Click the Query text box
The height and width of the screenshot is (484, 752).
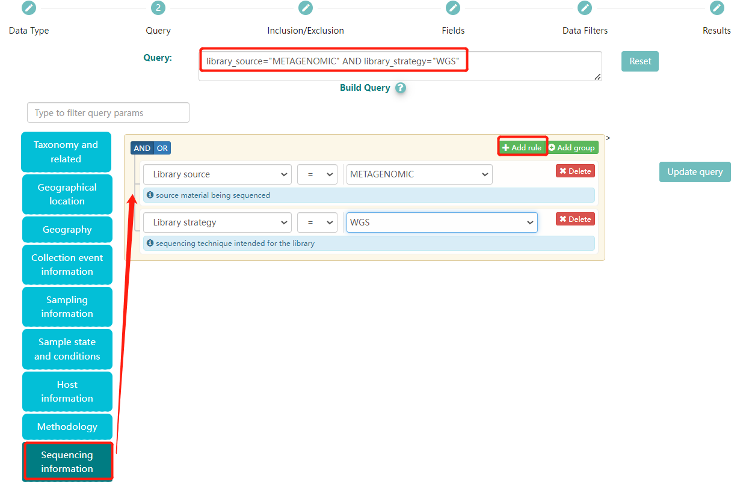click(x=400, y=66)
